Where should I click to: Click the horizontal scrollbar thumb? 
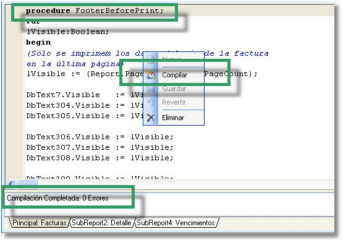27,183
